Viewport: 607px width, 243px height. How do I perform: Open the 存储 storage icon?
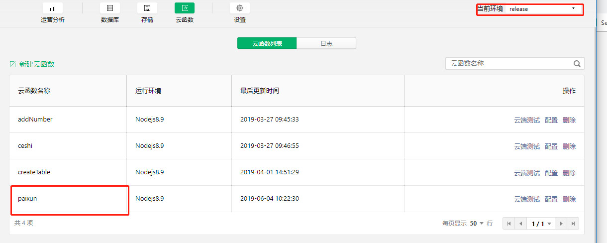coord(147,8)
